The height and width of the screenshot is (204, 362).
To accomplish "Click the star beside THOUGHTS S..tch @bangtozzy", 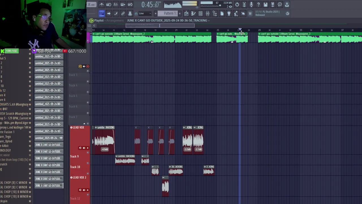I will [x=30, y=104].
